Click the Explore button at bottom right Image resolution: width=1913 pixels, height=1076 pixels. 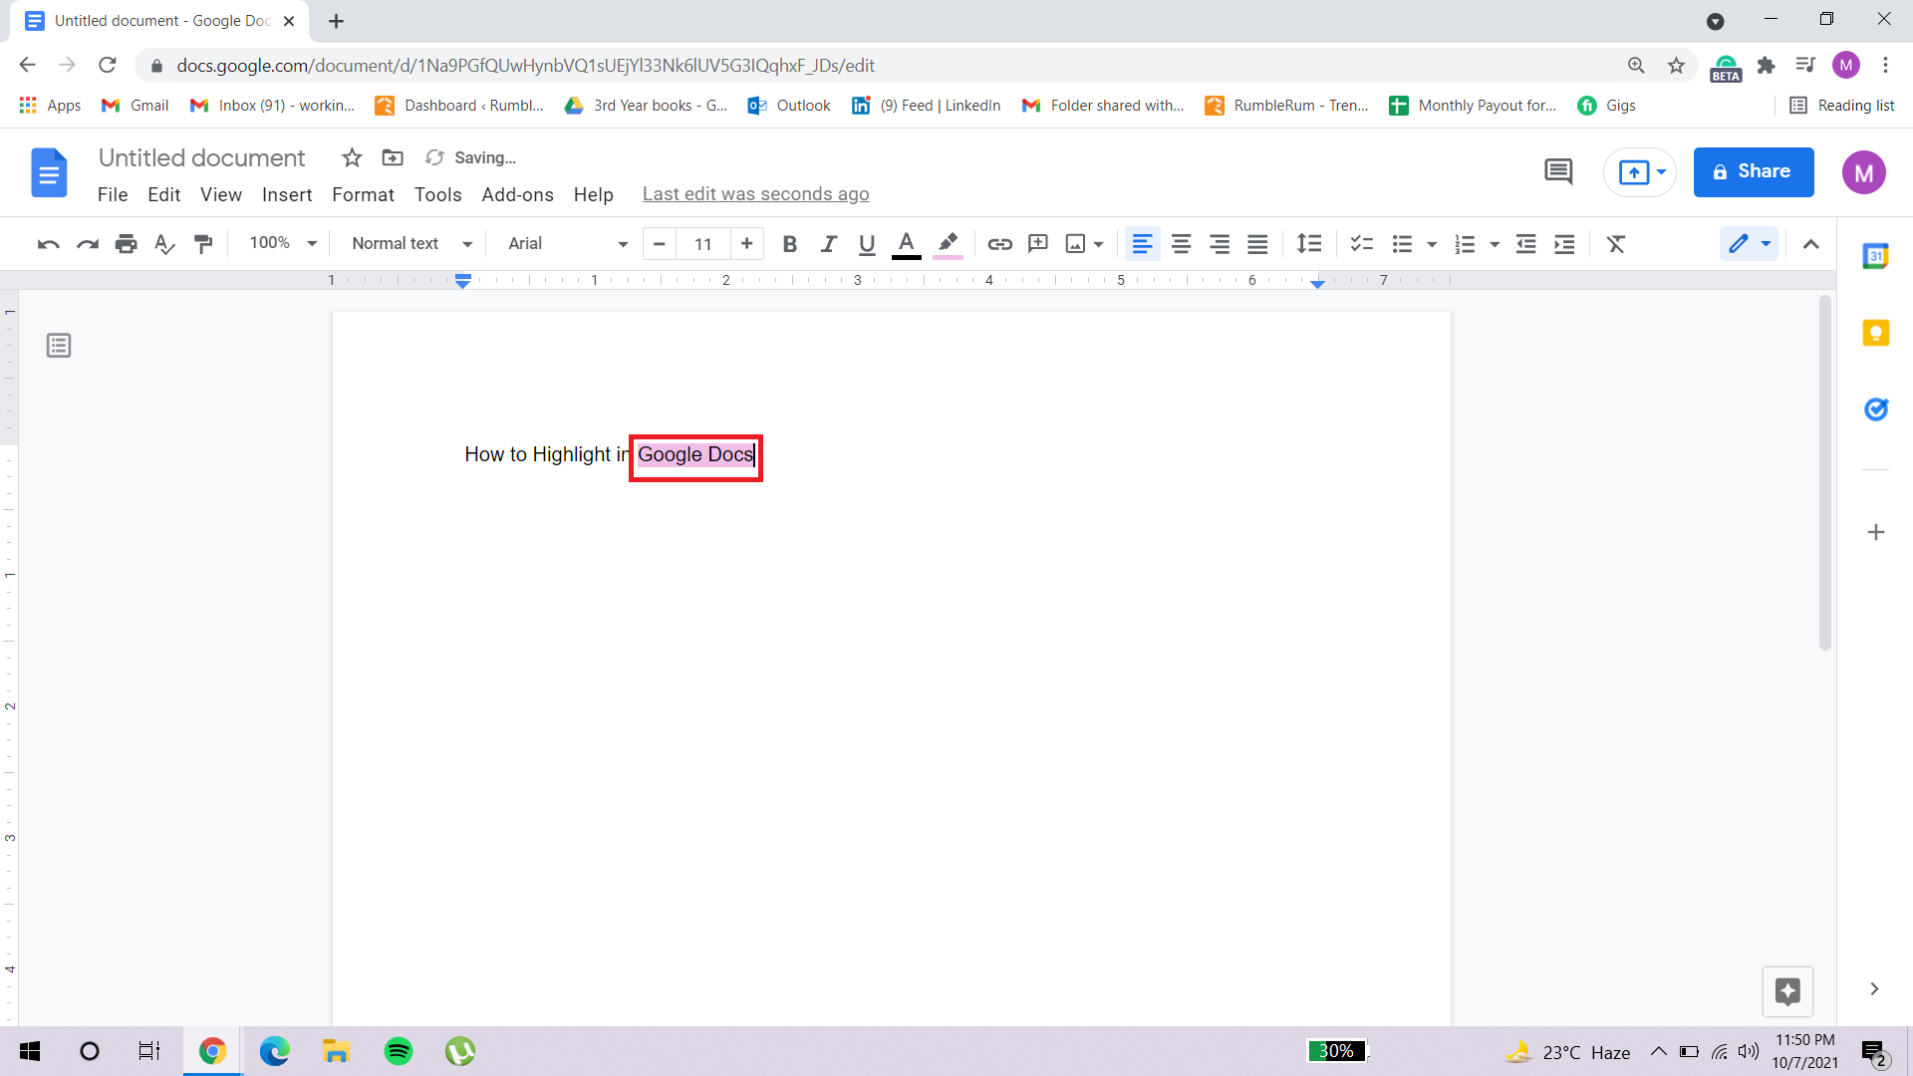tap(1787, 991)
